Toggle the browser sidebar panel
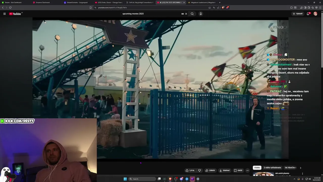This screenshot has width=323, height=182. (305, 8)
